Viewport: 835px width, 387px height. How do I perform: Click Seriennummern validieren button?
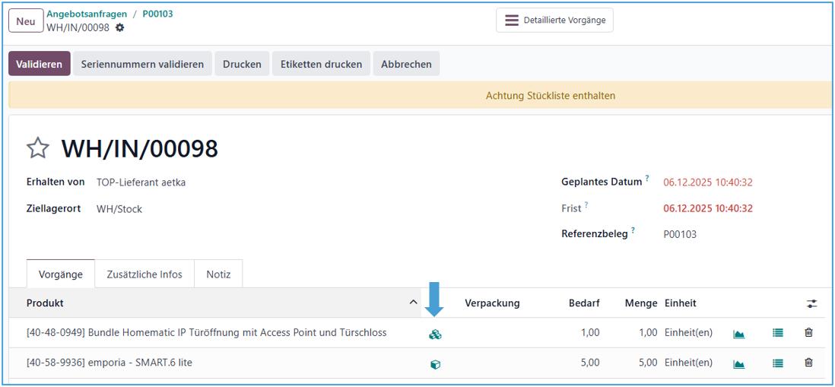coord(142,65)
